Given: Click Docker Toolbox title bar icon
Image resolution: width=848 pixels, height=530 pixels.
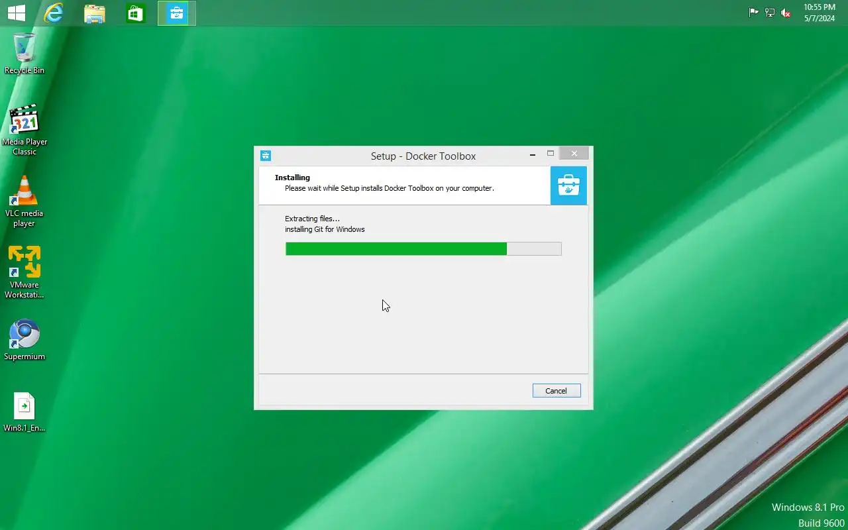Looking at the screenshot, I should pyautogui.click(x=266, y=156).
